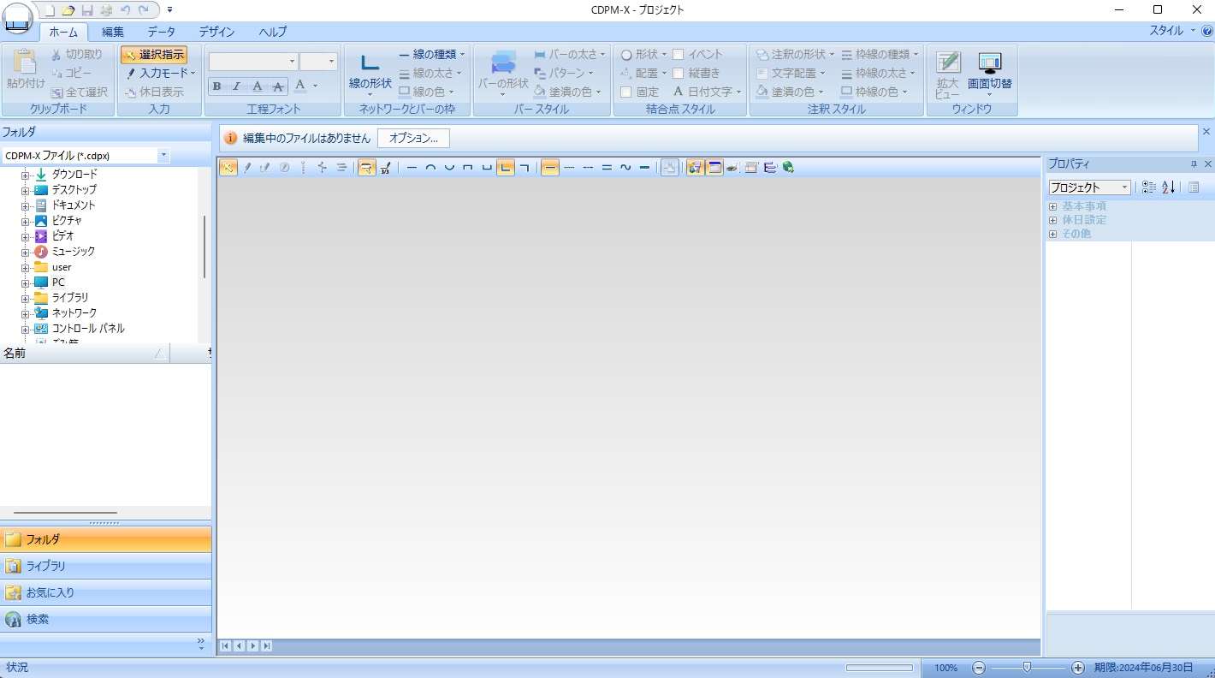This screenshot has width=1215, height=678.
Task: Select the wavy line style icon
Action: (x=625, y=168)
